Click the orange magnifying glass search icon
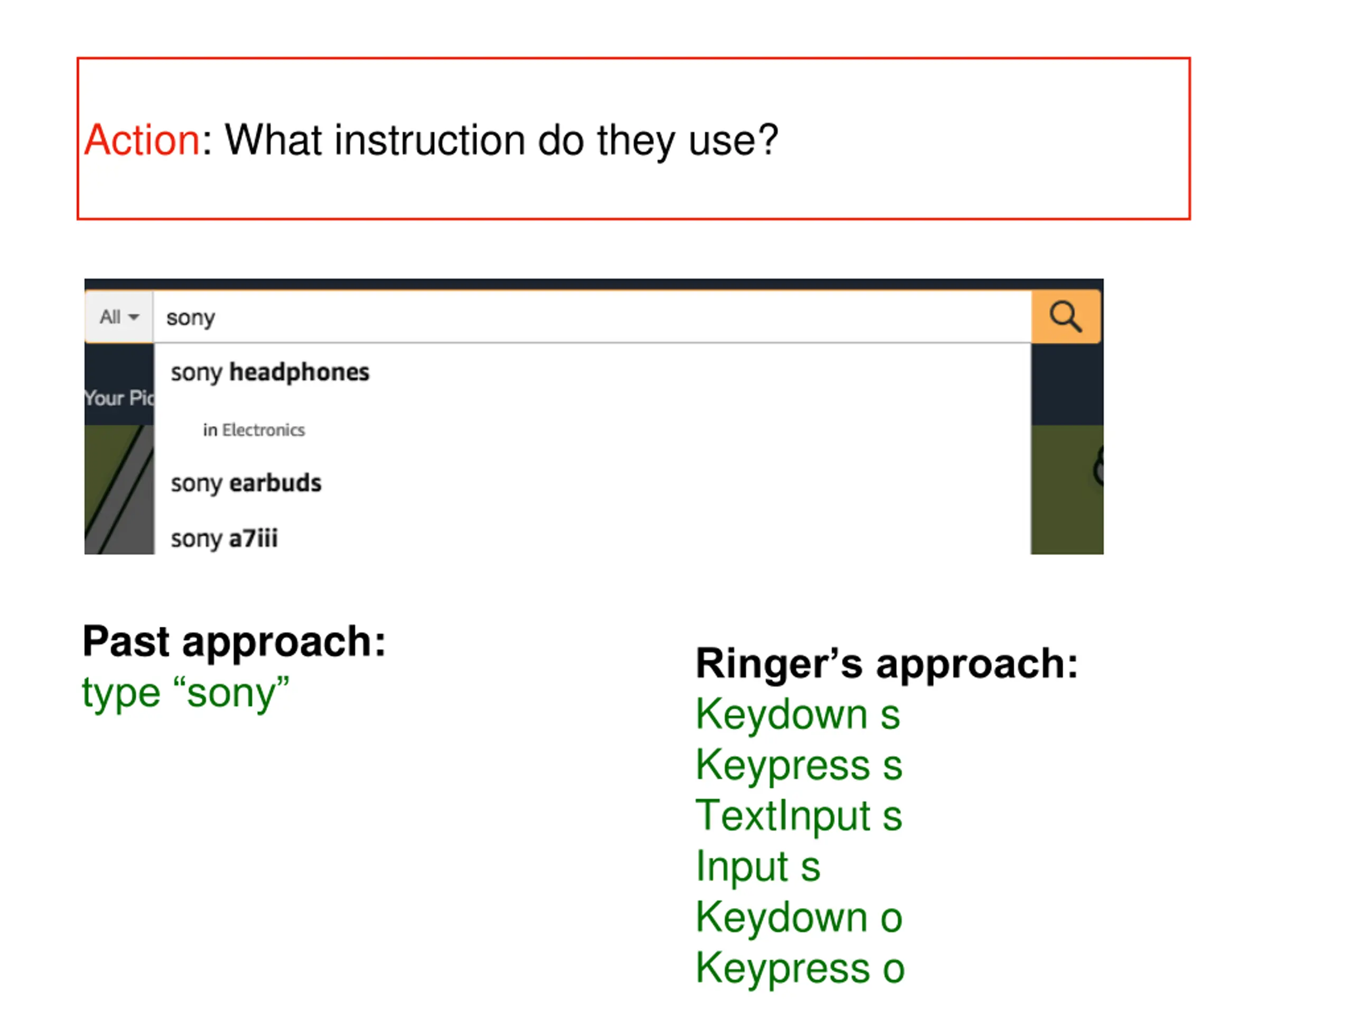 coord(1066,316)
